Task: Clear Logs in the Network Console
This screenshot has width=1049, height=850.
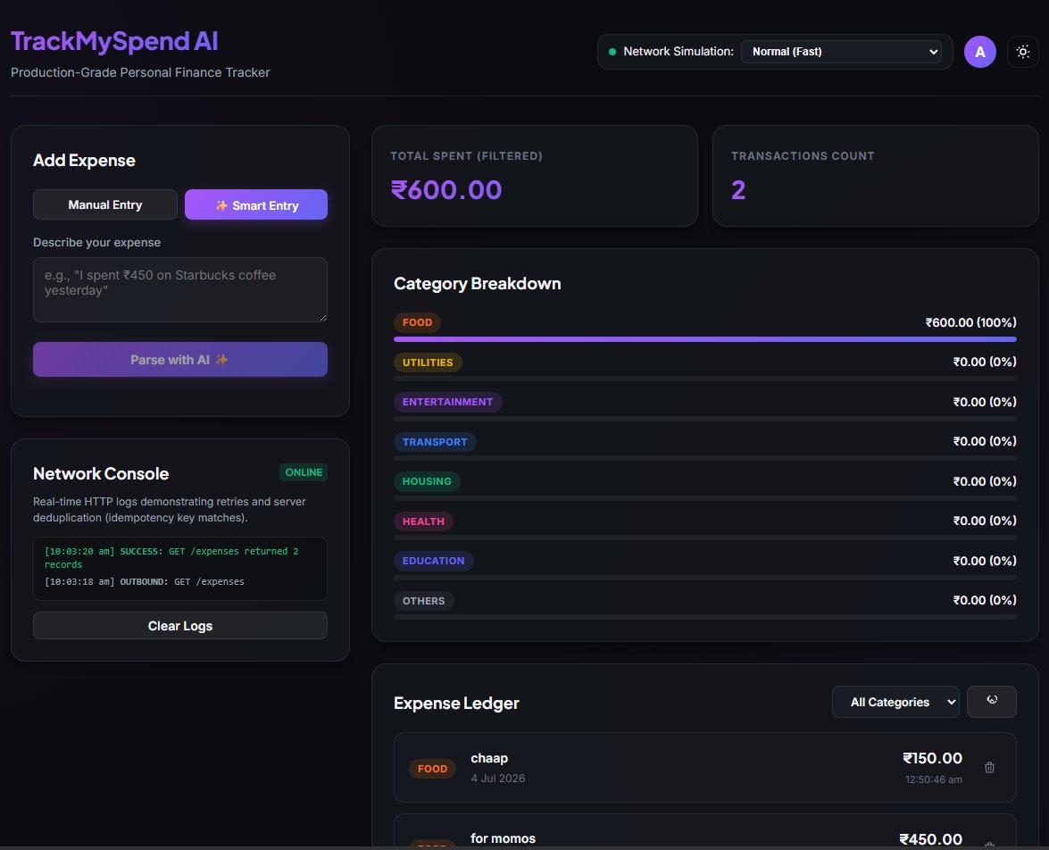Action: click(180, 626)
